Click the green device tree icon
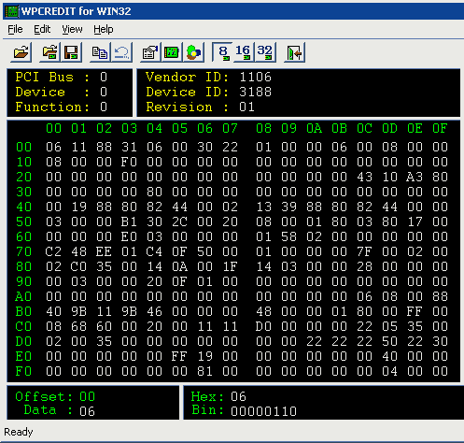464x443 pixels. 193,52
